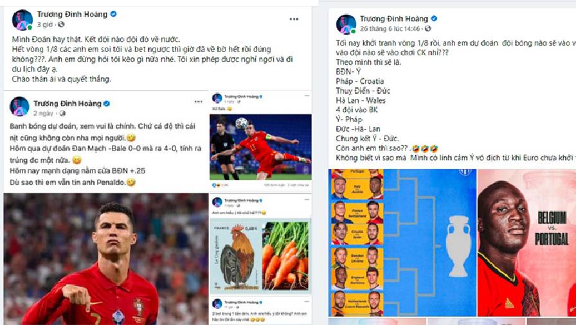Open the options menu on the small Bale post
Image resolution: width=576 pixels, height=325 pixels.
307,96
